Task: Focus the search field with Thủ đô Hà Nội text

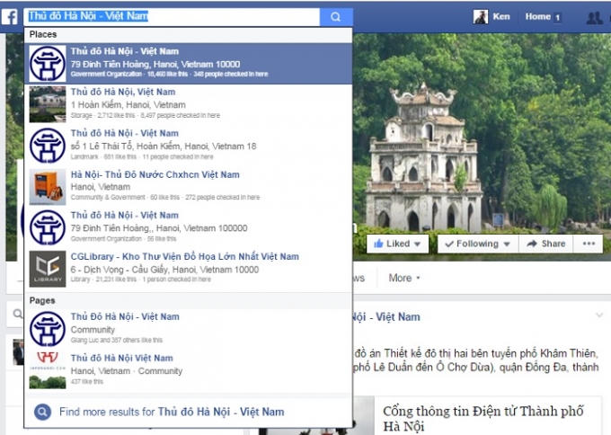Action: click(172, 17)
